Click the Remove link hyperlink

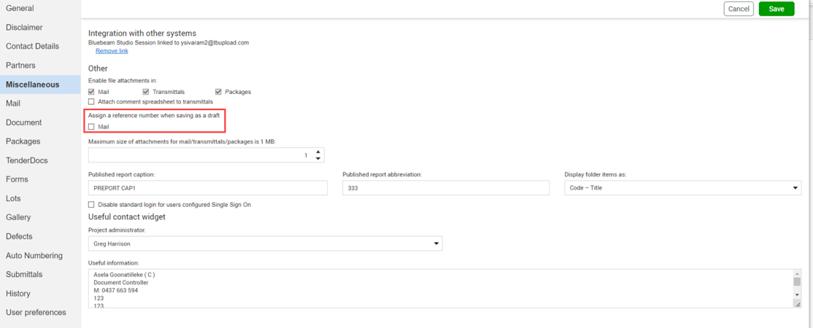click(x=112, y=51)
